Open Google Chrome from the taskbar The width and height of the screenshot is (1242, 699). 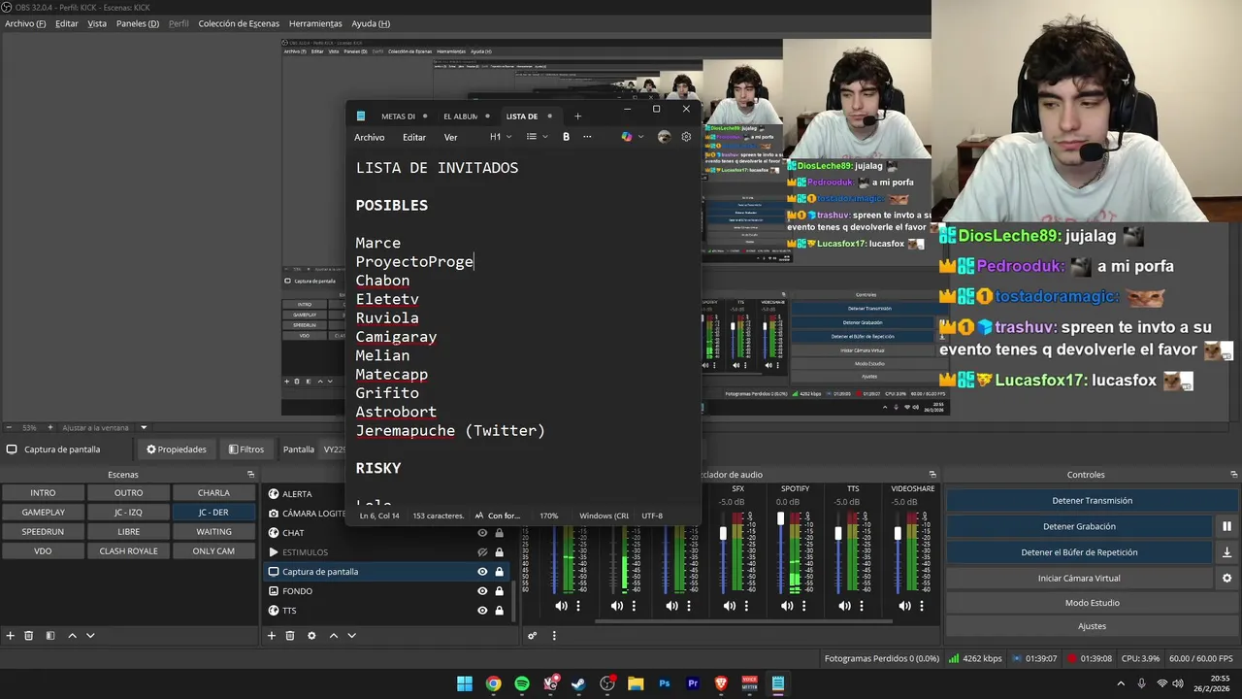point(493,683)
